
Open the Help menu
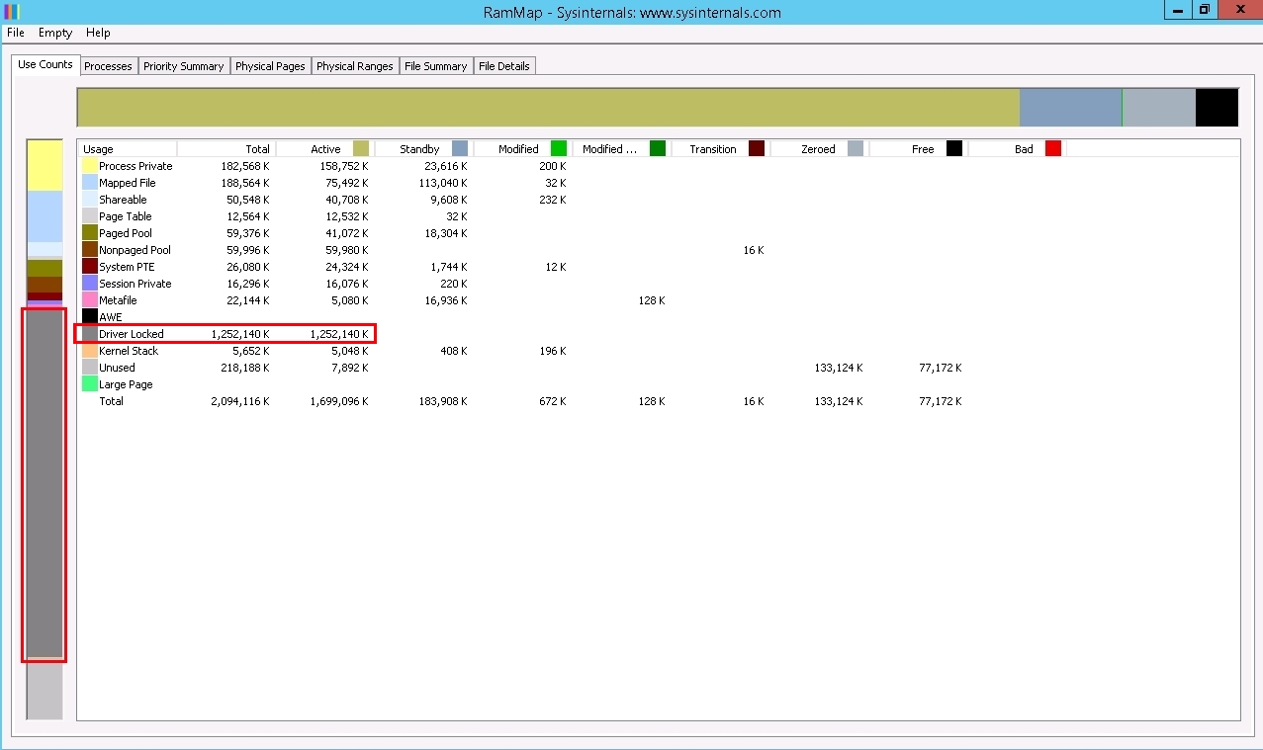(98, 33)
